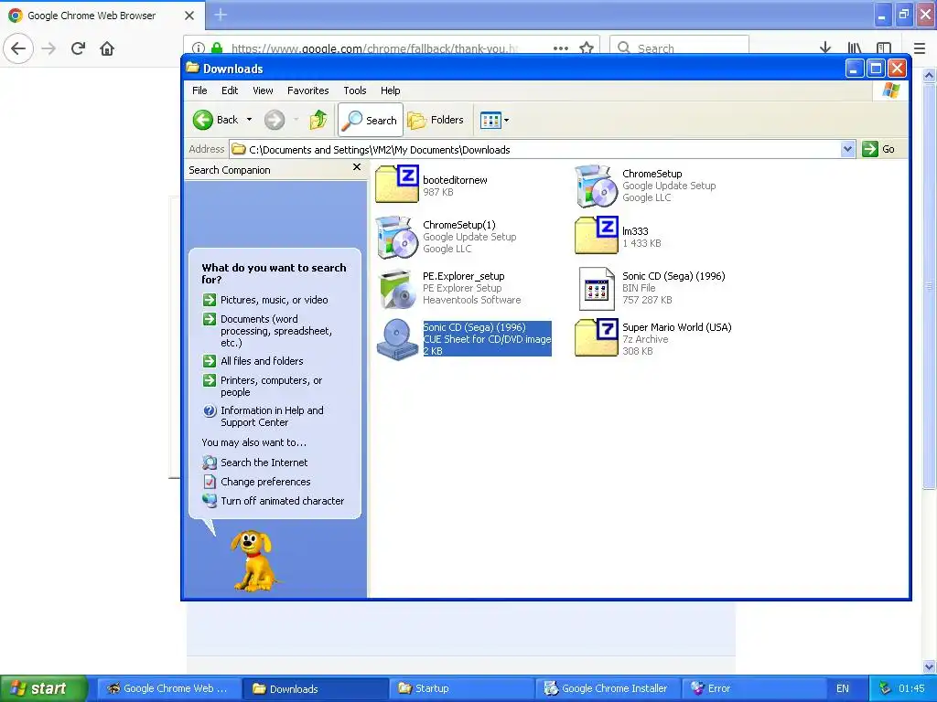Open the View menu
Viewport: 937px width, 702px height.
pos(263,90)
